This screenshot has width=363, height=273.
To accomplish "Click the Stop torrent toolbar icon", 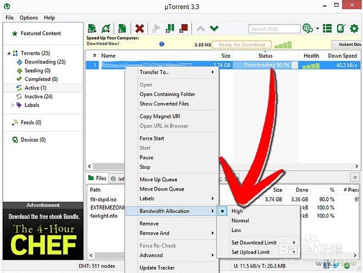I will coord(184,29).
